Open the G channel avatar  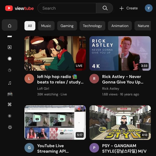click(x=29, y=148)
